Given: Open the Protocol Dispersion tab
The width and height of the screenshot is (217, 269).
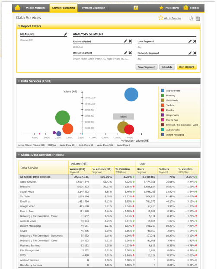Looking at the screenshot, I should click(x=93, y=8).
